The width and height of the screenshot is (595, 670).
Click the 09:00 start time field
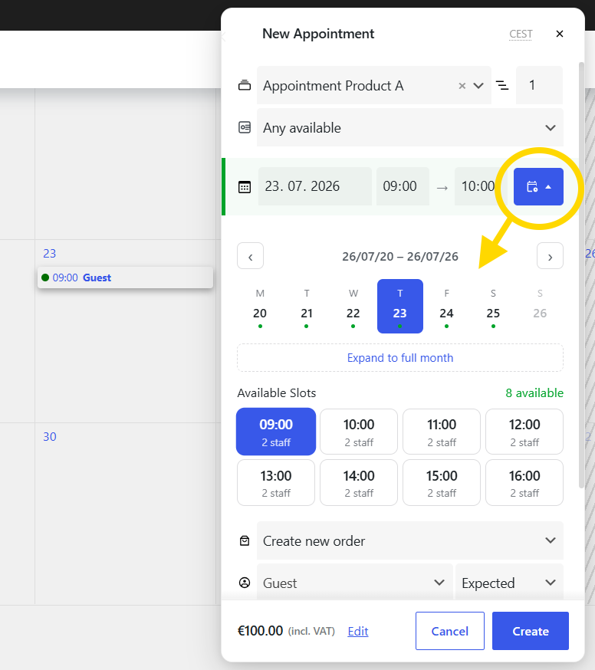coord(403,186)
